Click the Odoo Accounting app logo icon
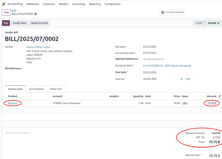This screenshot has height=159, width=222. point(3,4)
